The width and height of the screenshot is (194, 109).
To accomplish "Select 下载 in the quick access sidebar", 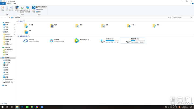I will pyautogui.click(x=6, y=27).
